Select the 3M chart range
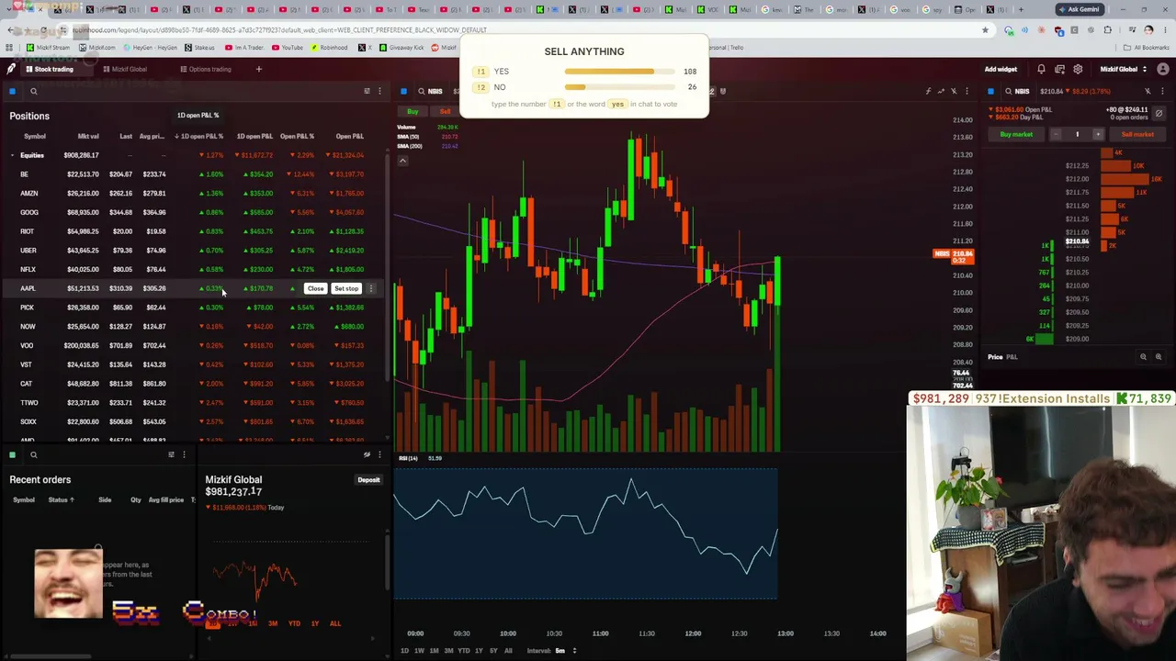1176x661 pixels. (448, 651)
